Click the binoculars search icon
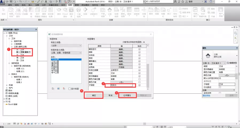Image resolution: width=240 pixels, height=128 pixels. pyautogui.click(x=175, y=2)
